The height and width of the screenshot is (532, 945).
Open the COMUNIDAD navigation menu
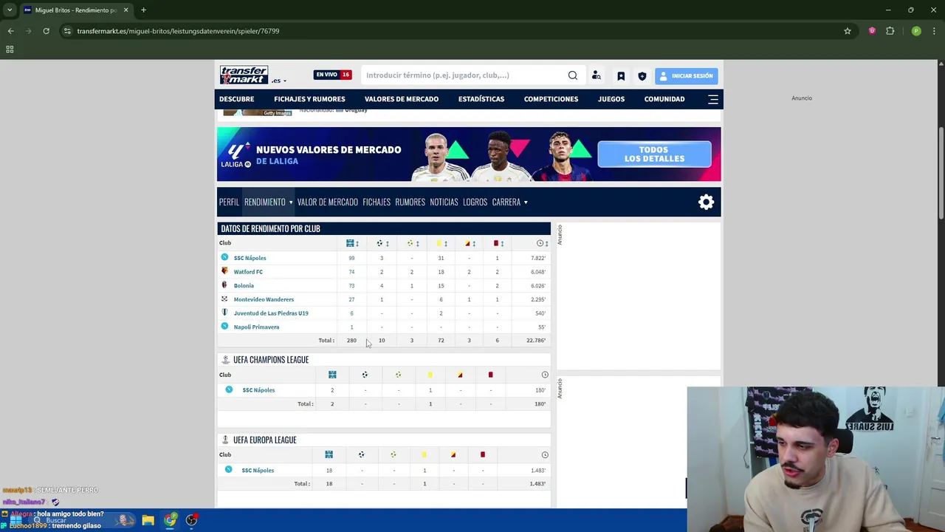pos(664,99)
